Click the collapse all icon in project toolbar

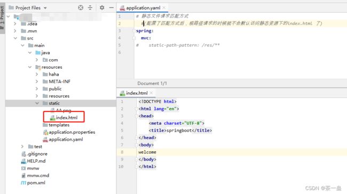point(90,8)
